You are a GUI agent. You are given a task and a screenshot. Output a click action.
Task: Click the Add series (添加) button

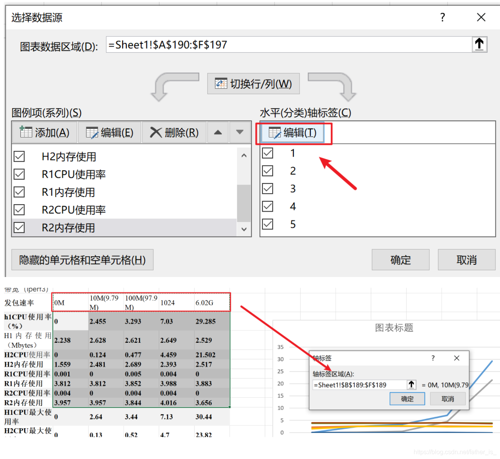tap(45, 133)
